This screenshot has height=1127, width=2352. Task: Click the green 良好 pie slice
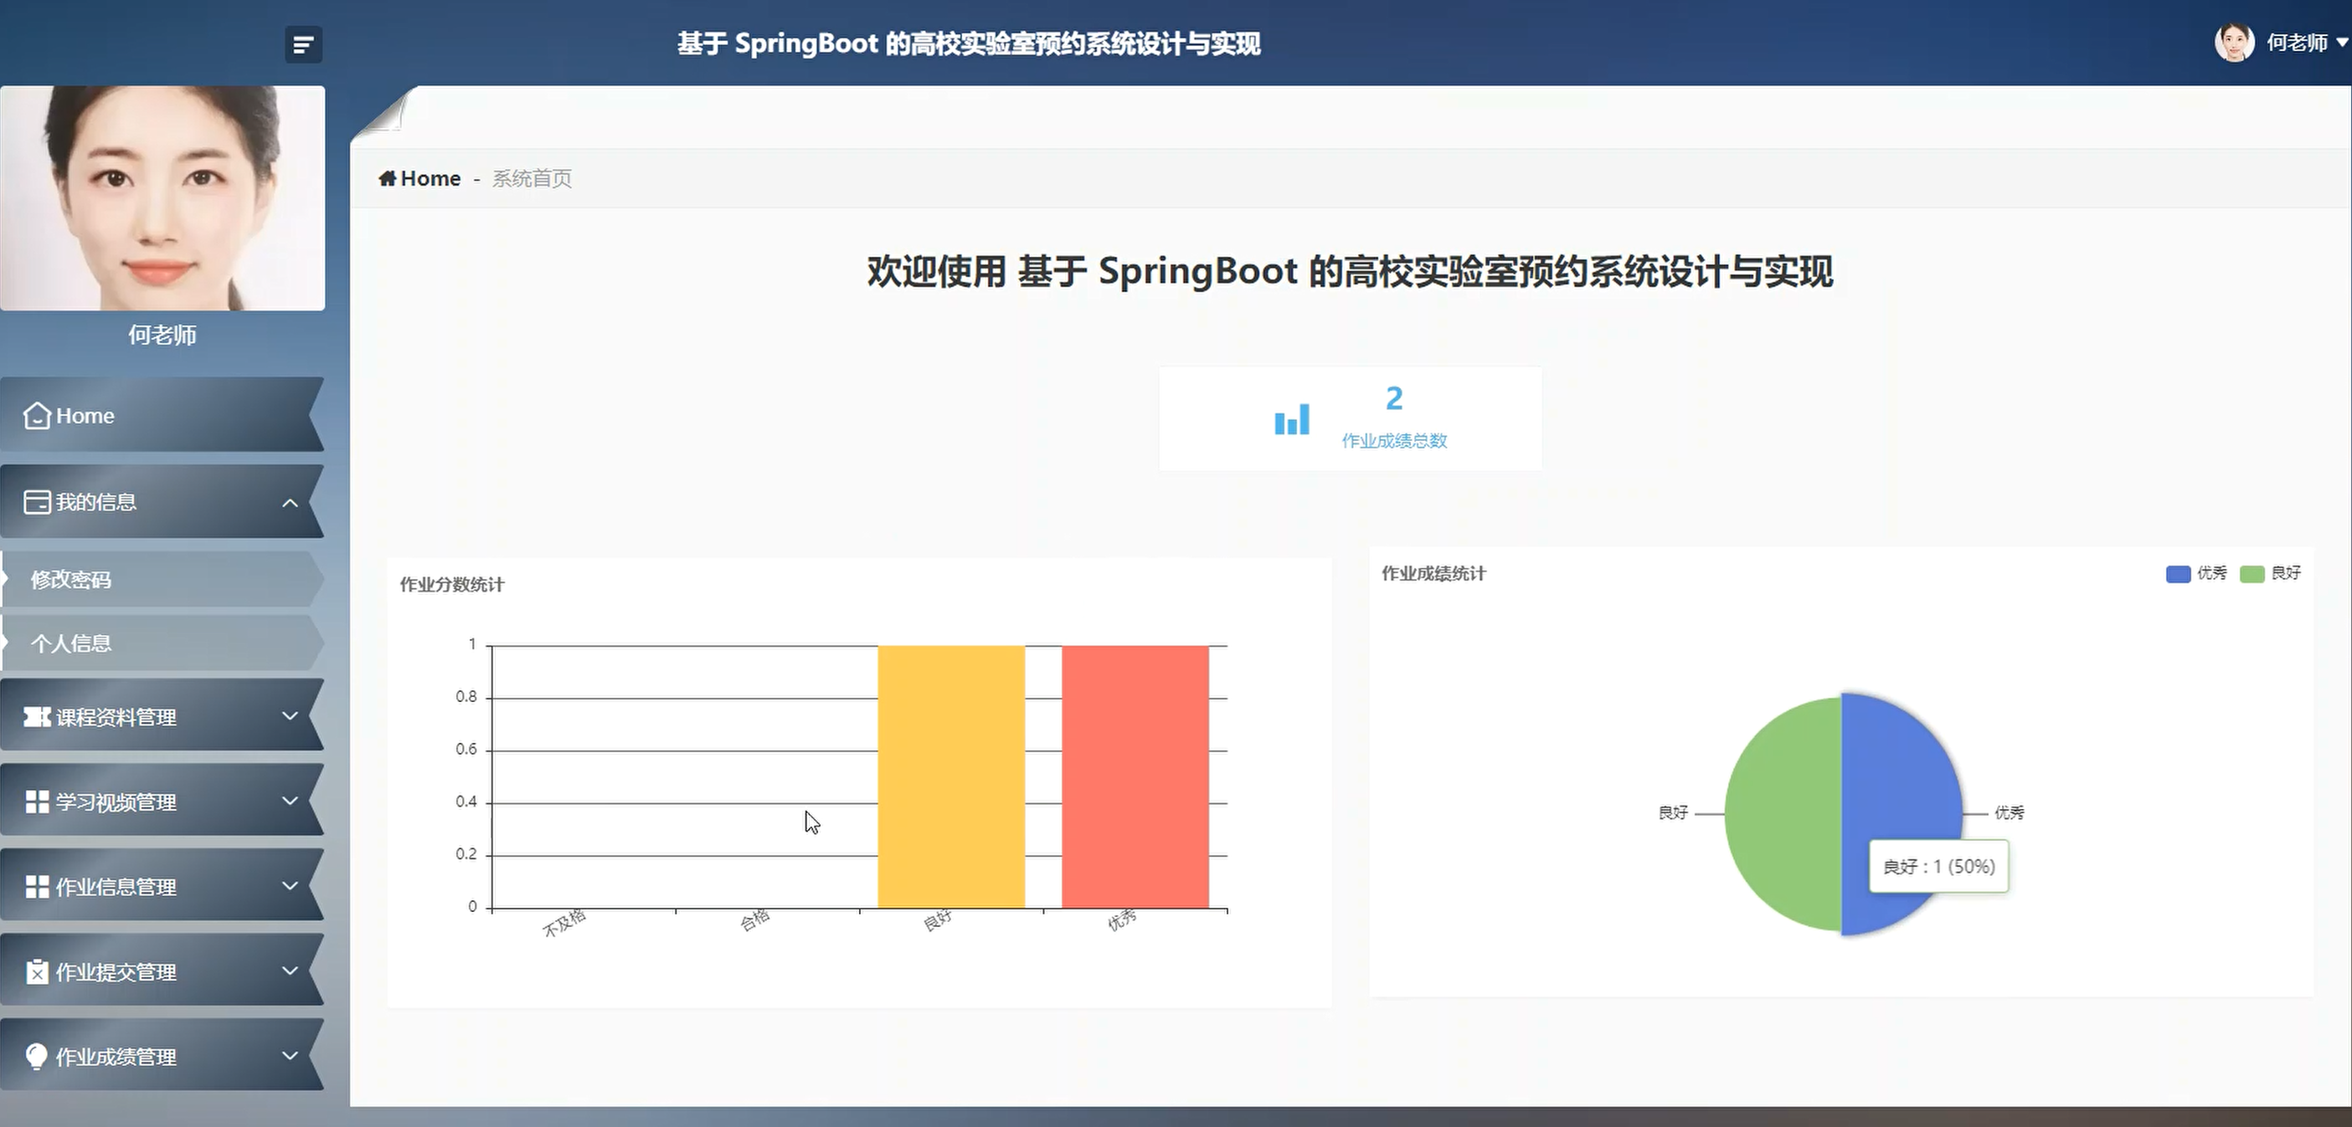1783,814
